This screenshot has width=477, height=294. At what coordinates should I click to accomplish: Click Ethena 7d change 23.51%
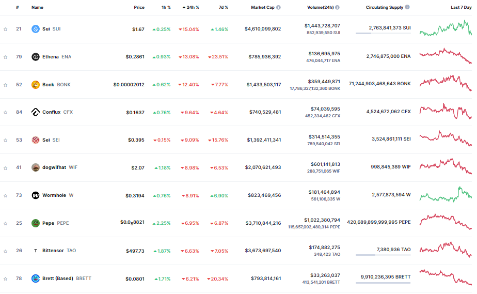coord(218,57)
